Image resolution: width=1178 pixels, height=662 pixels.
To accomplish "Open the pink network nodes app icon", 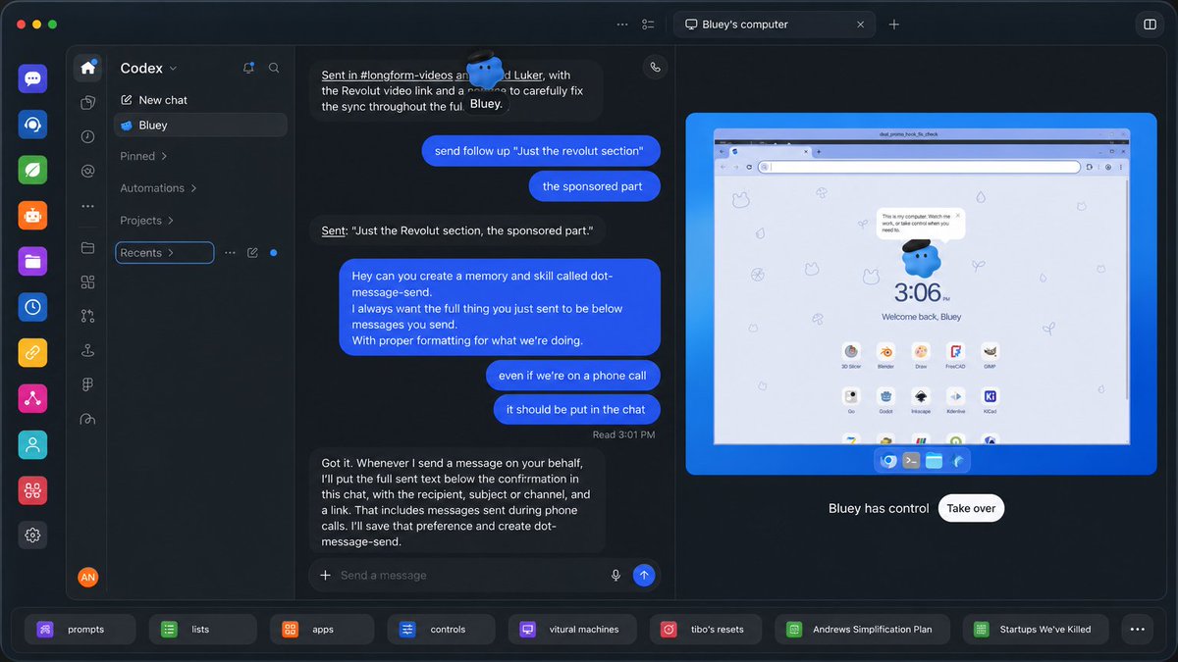I will [32, 398].
